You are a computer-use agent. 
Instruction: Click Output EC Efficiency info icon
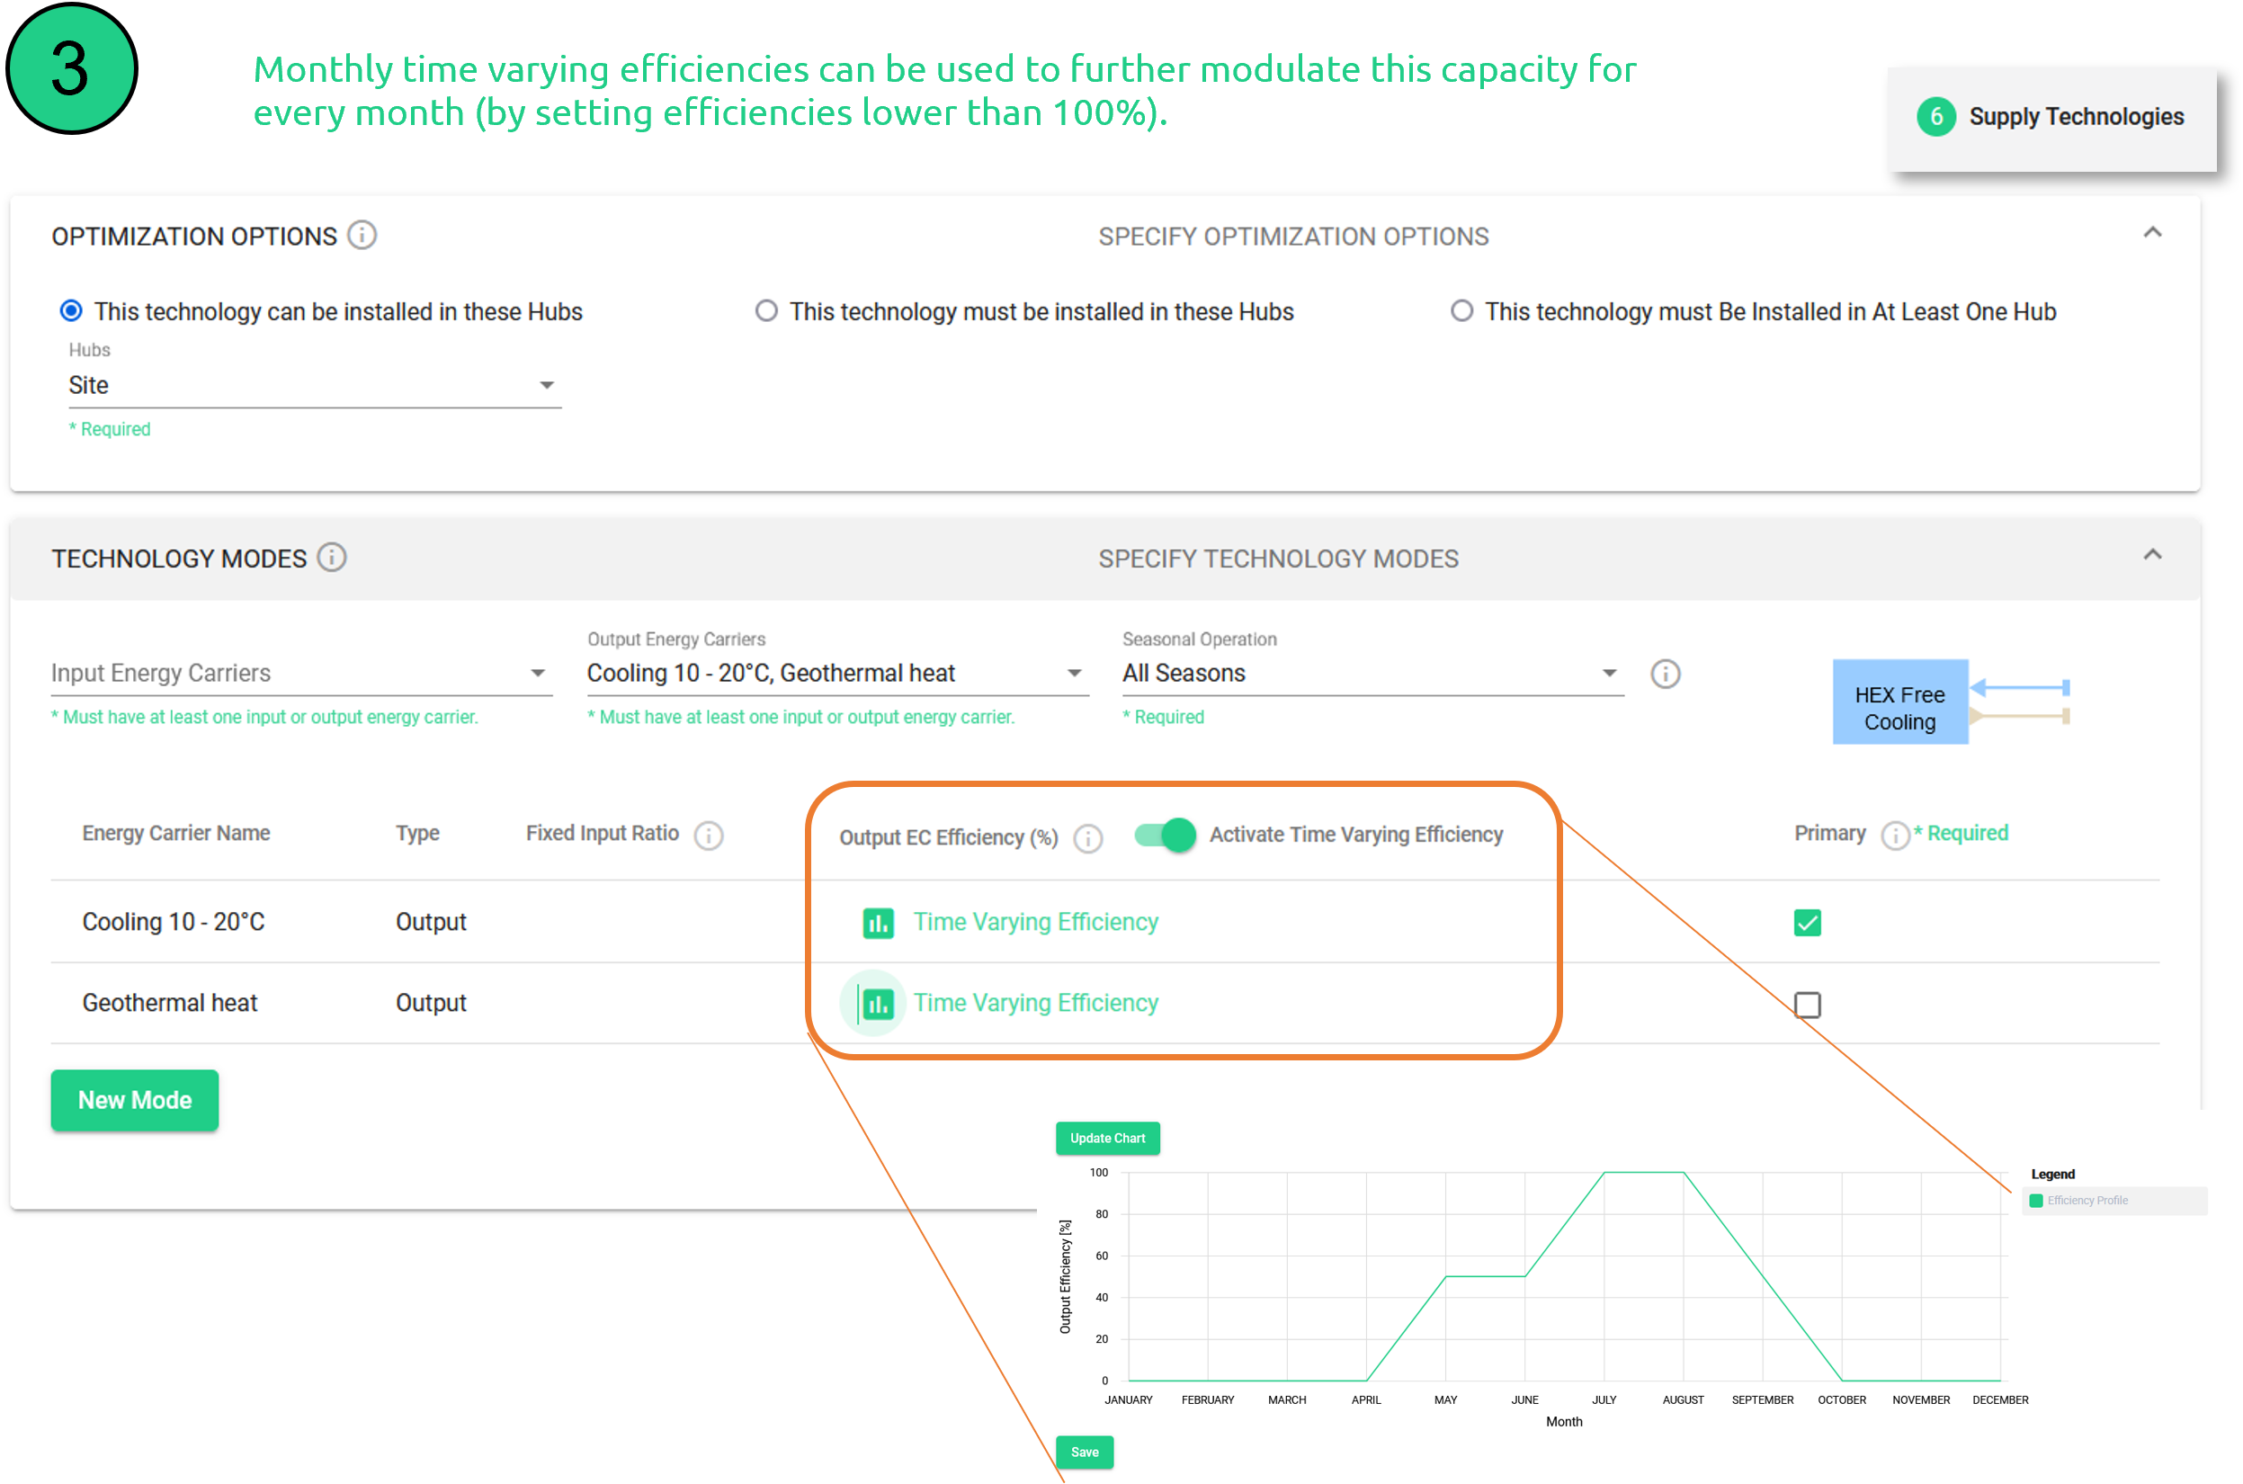click(1087, 838)
